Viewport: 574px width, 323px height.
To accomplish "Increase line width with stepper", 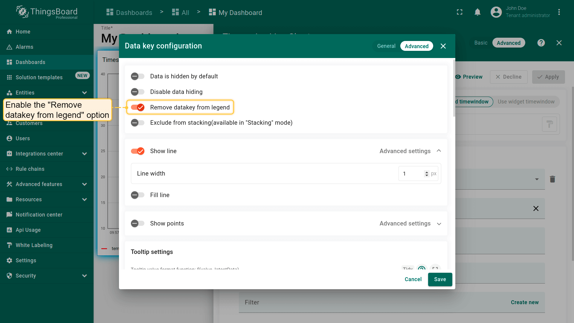I will 427,172.
